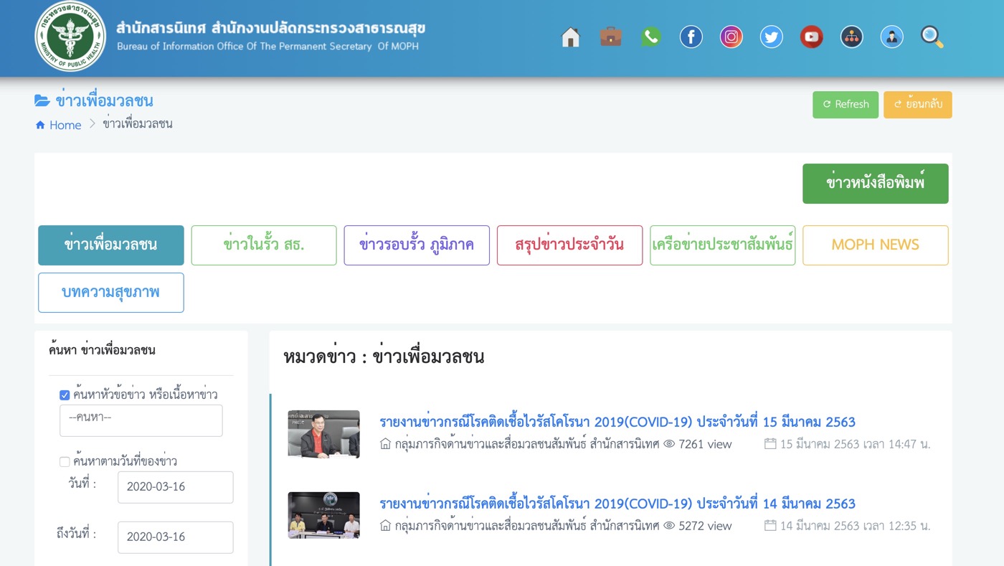Switch to the MOPH NEWS tab
Viewport: 1004px width, 566px height.
[x=875, y=245]
